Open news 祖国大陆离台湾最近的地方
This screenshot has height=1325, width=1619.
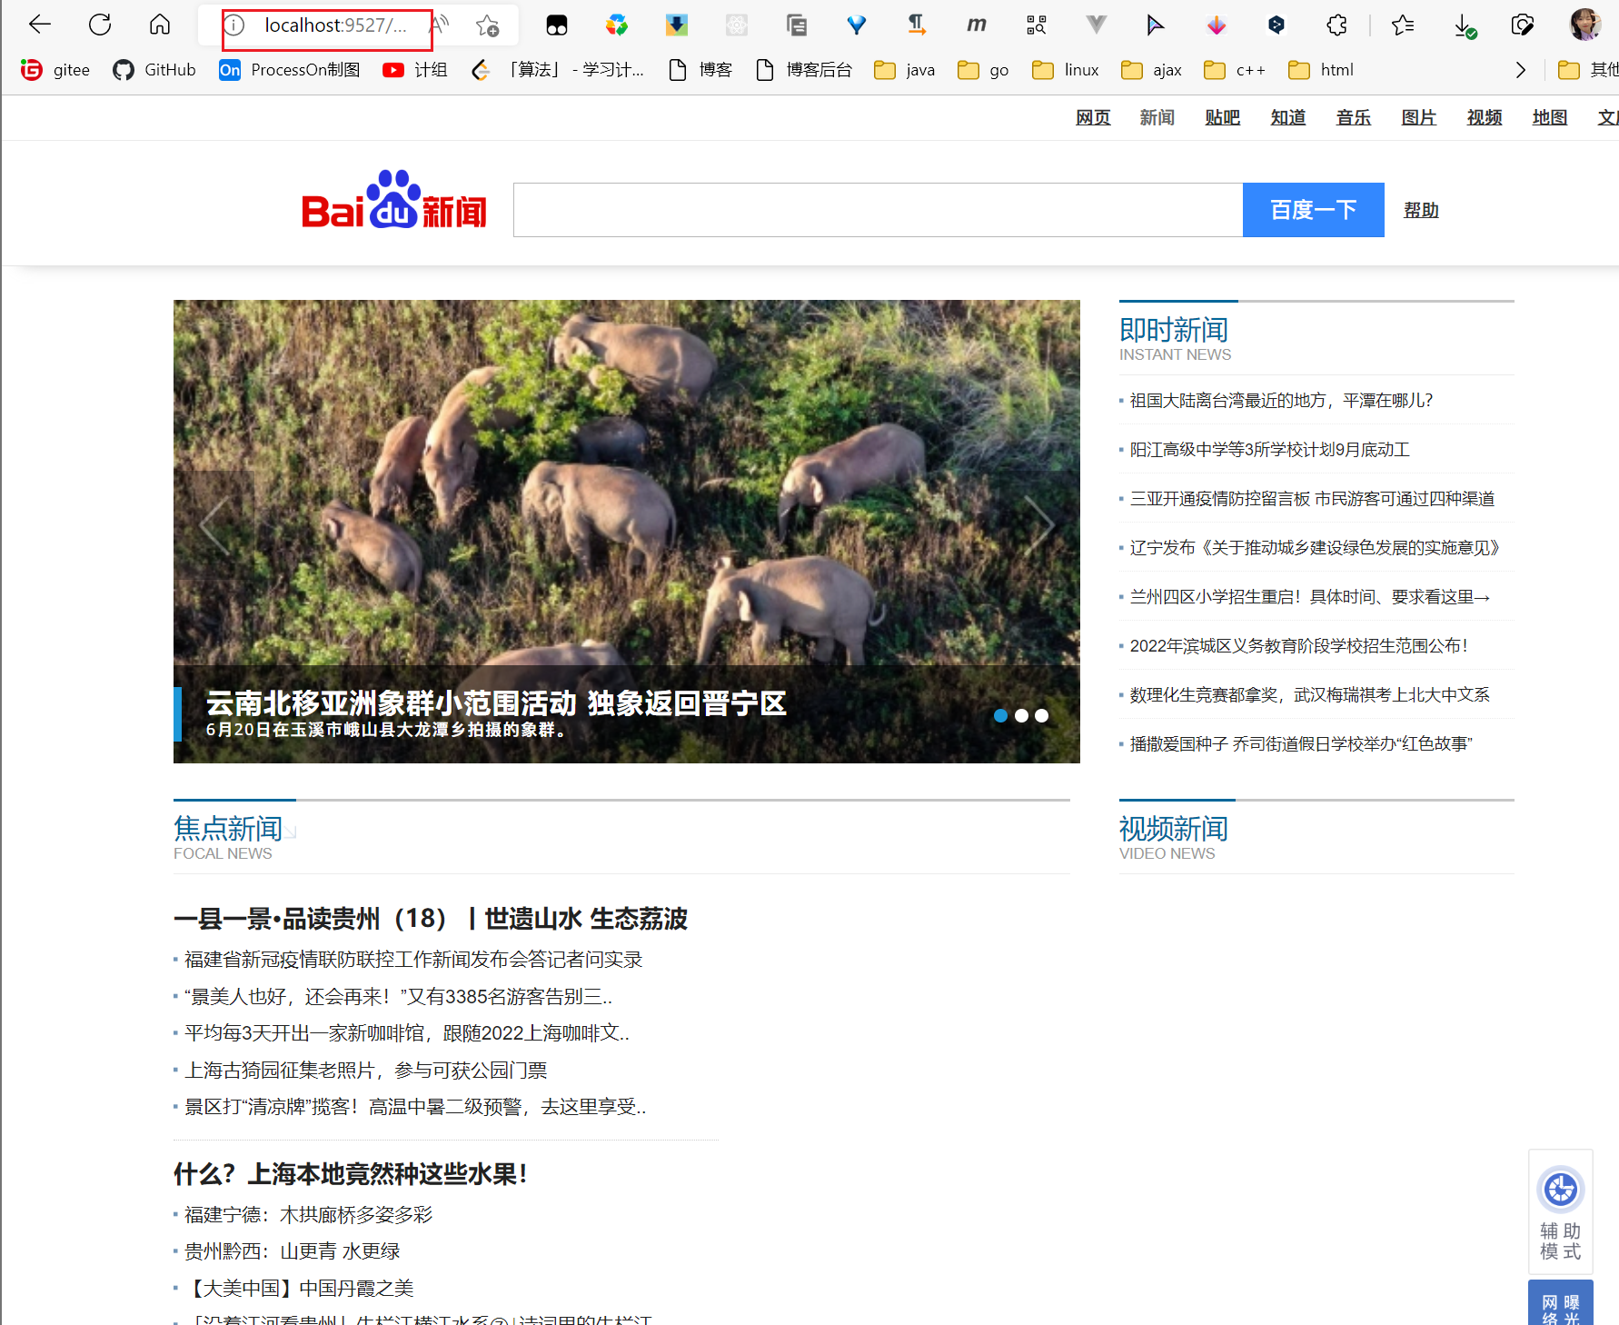1281,401
